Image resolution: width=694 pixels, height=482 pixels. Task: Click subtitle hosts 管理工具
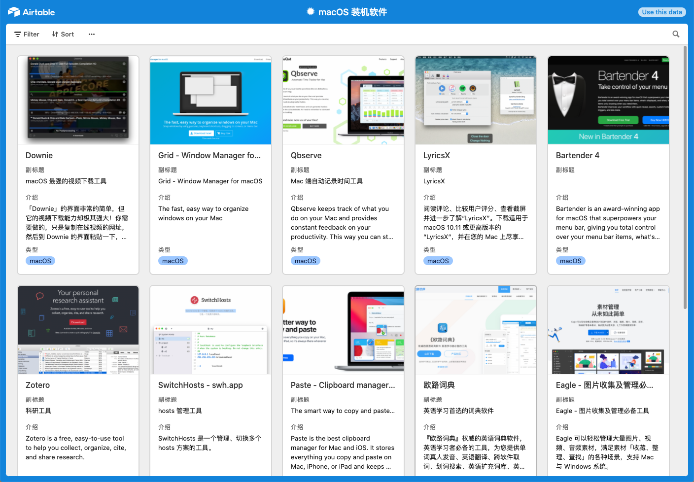tap(180, 411)
